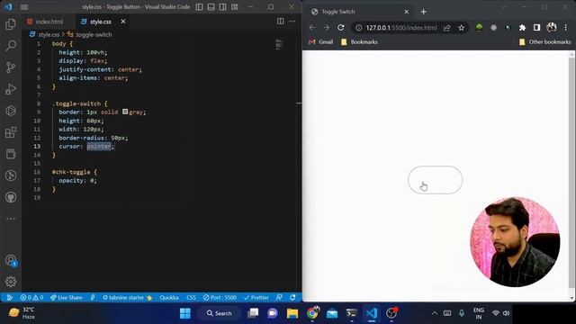Image resolution: width=576 pixels, height=324 pixels.
Task: Open the VS Code hamburger menu
Action: coord(24,7)
